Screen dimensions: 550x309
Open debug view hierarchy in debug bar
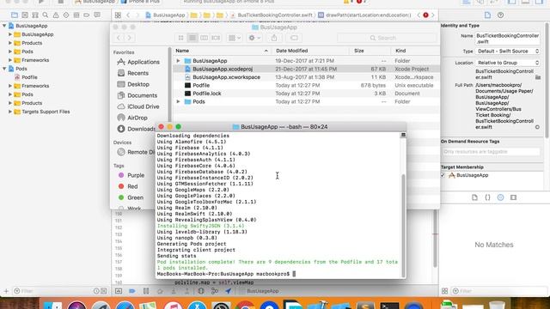point(201,291)
